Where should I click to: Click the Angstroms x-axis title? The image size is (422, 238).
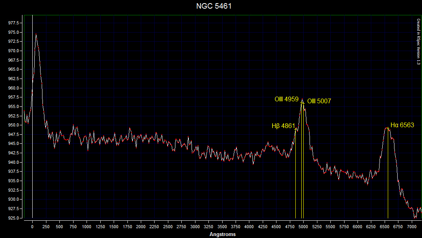pyautogui.click(x=223, y=234)
